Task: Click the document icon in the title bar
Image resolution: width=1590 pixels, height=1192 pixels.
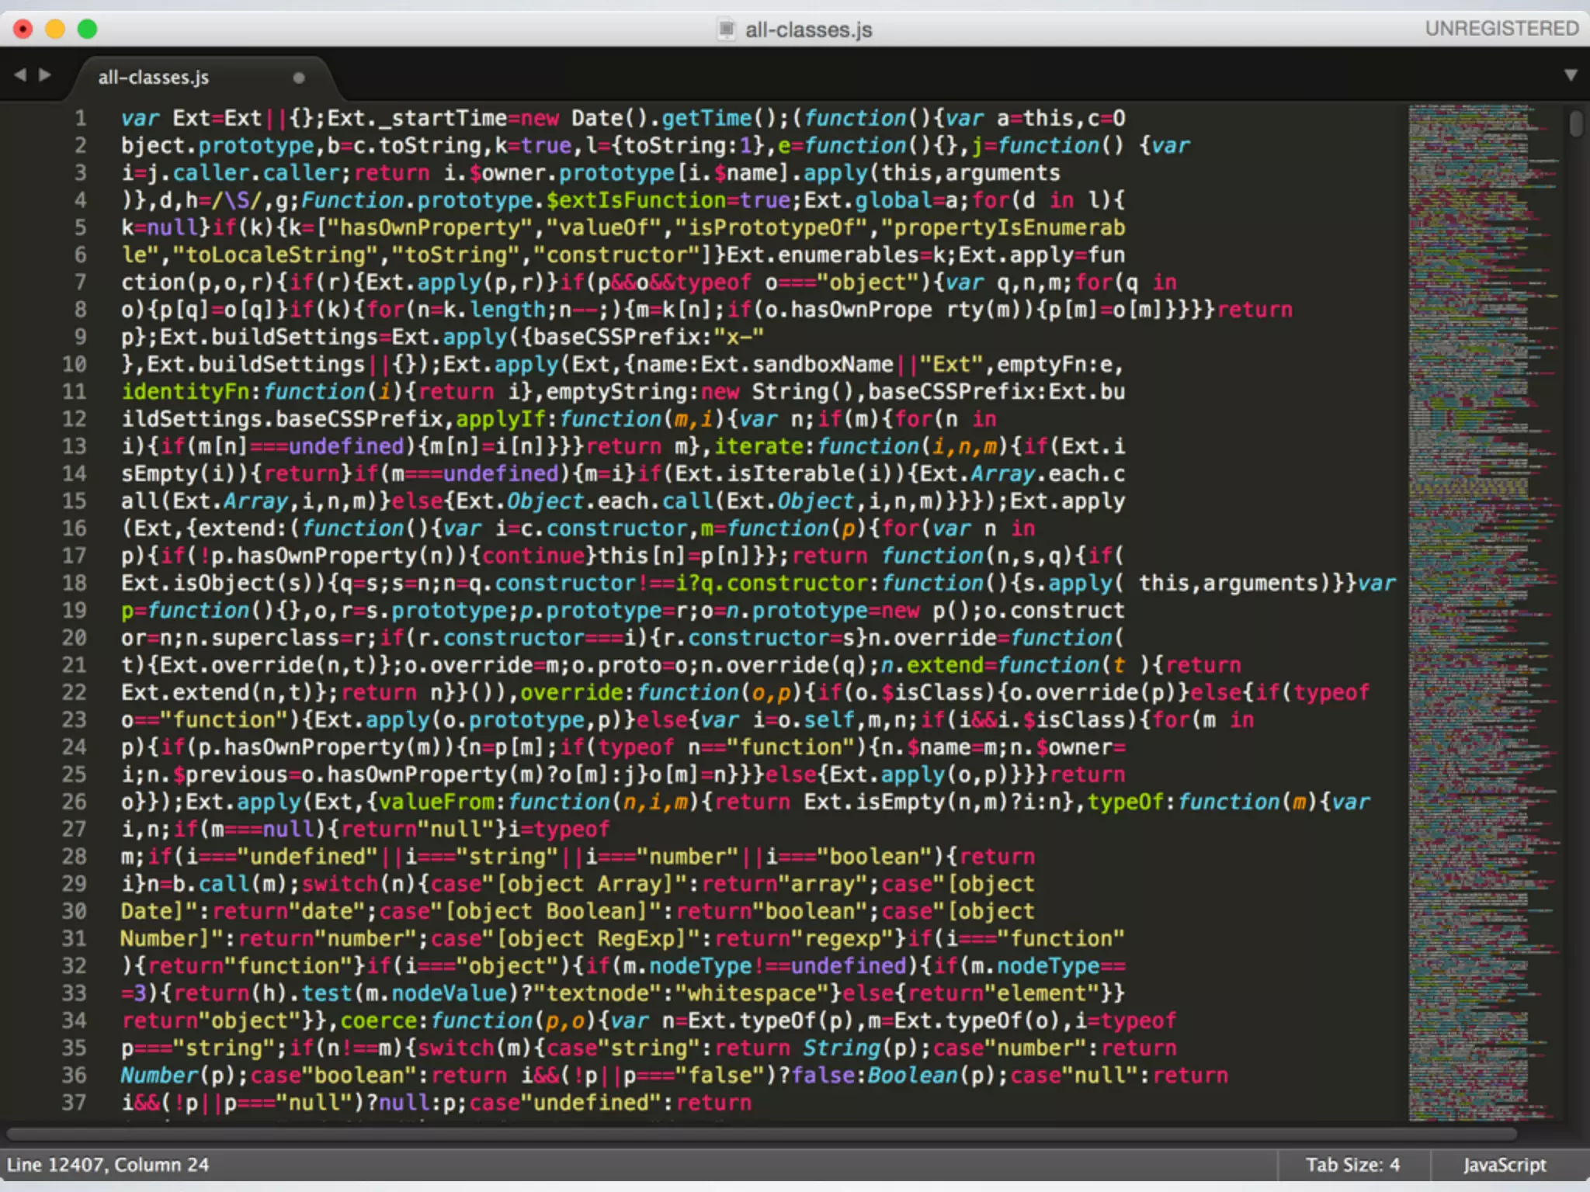Action: point(726,29)
